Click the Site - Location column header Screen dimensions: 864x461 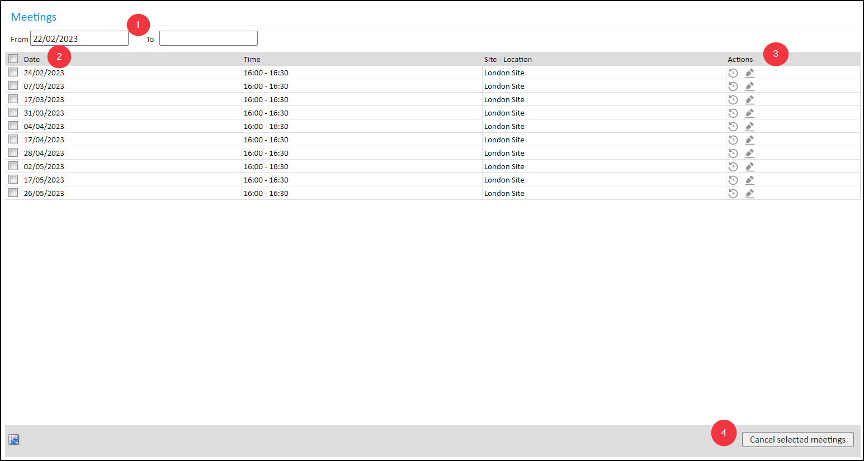[508, 60]
